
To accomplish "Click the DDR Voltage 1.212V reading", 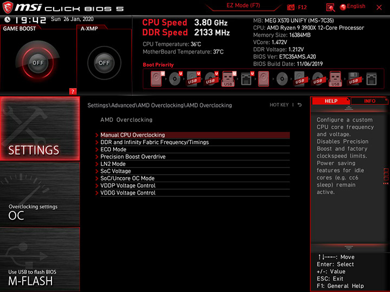I will 278,49.
